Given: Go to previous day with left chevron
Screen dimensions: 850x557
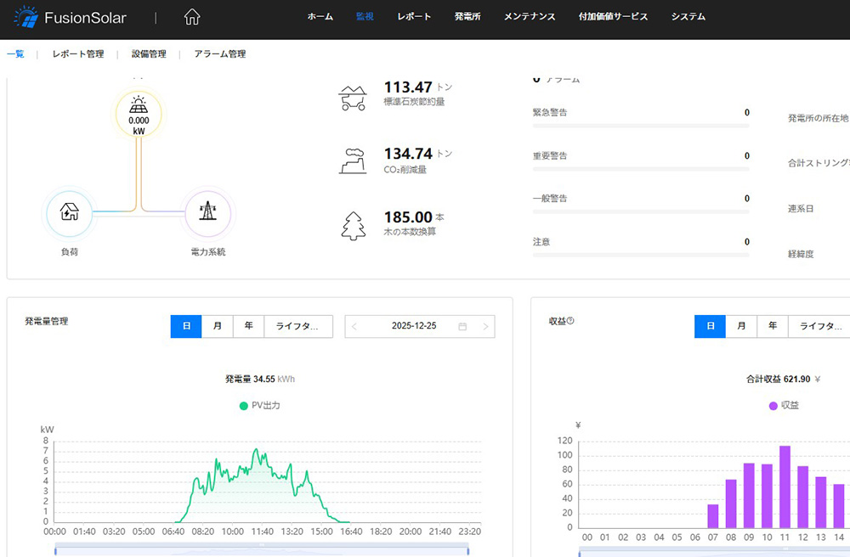Looking at the screenshot, I should tap(354, 326).
